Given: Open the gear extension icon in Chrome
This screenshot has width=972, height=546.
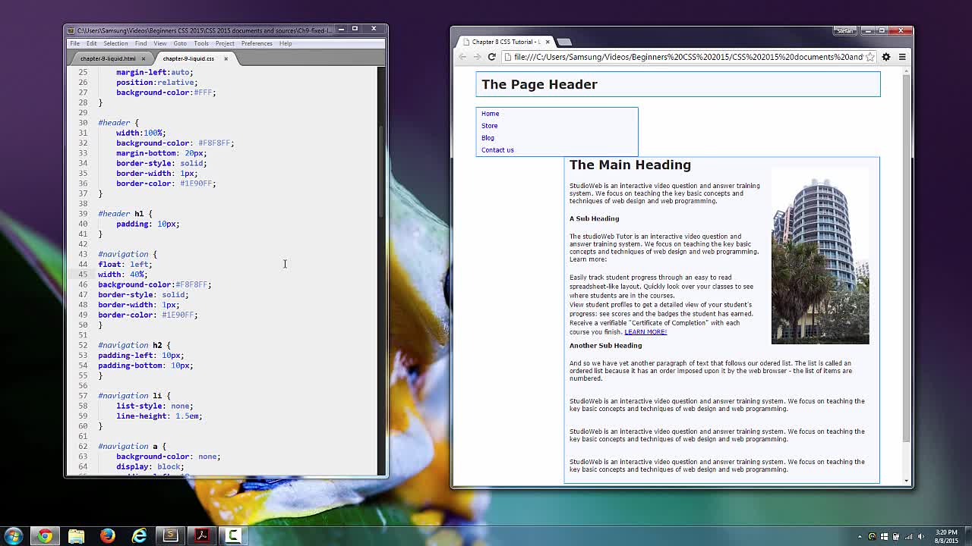Looking at the screenshot, I should 886,57.
